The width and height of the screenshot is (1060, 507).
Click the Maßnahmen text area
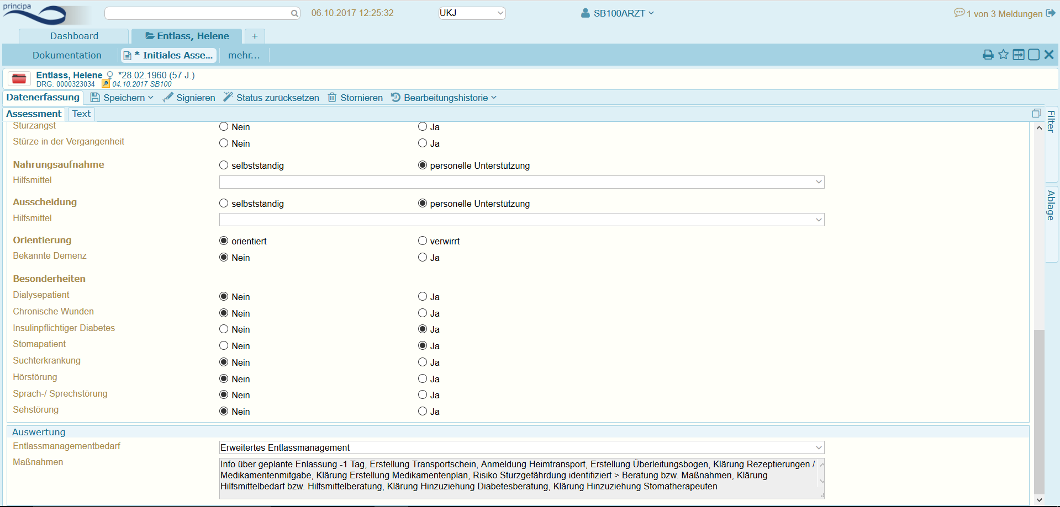pyautogui.click(x=521, y=478)
